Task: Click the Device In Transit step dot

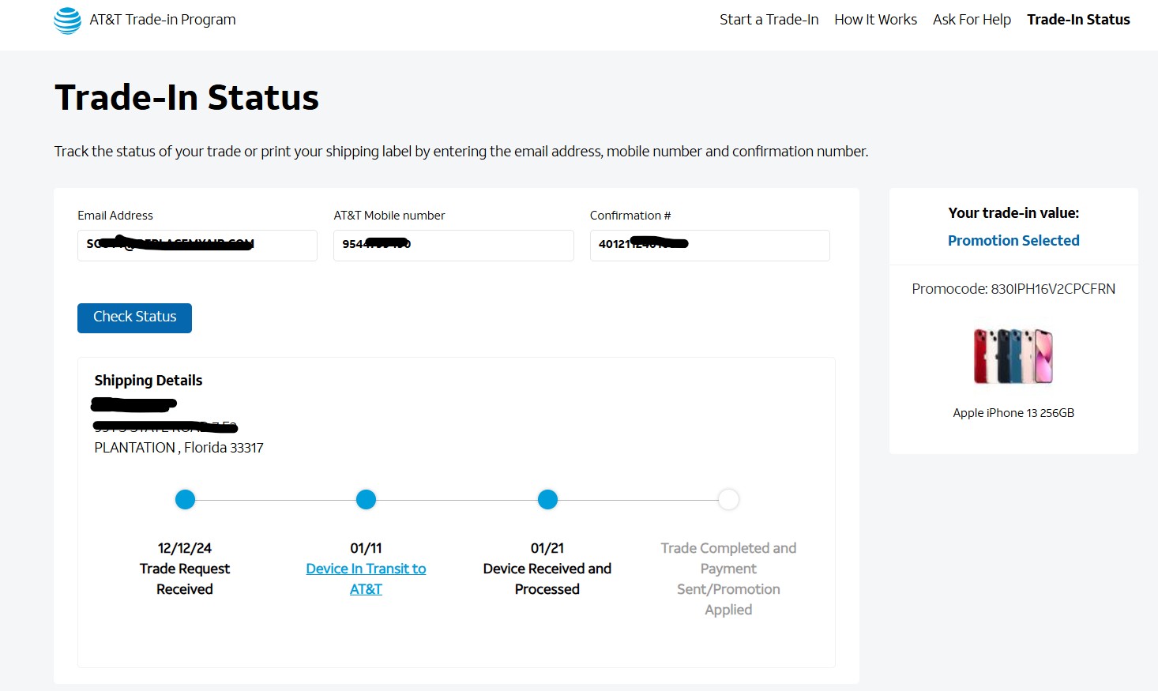Action: (x=366, y=499)
